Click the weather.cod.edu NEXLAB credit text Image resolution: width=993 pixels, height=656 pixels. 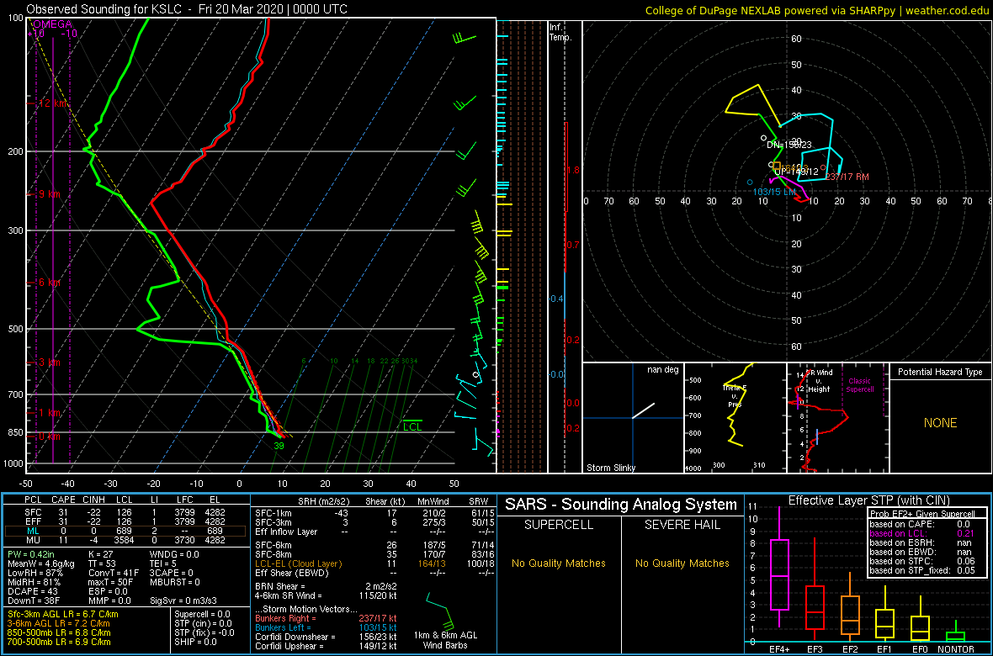[817, 10]
